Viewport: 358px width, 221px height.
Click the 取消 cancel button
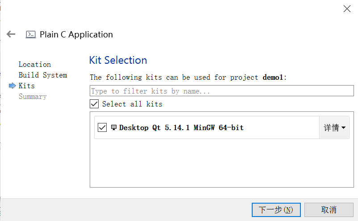[x=329, y=210]
